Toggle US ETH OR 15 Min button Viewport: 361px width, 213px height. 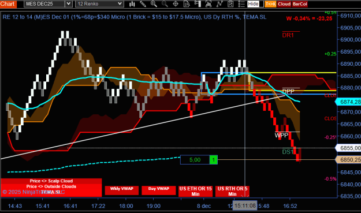pos(195,192)
